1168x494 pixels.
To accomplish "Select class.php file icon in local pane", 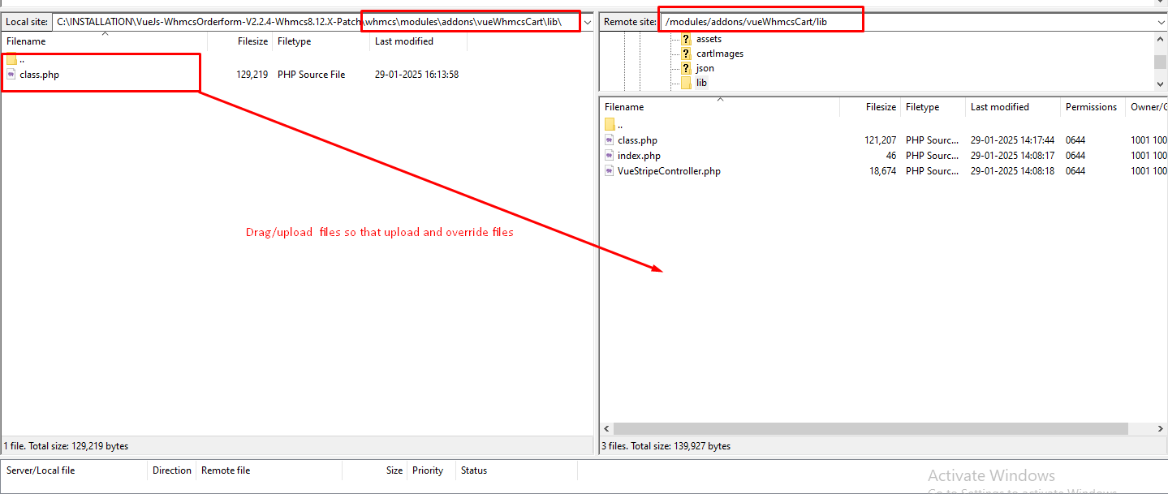I will click(x=11, y=75).
